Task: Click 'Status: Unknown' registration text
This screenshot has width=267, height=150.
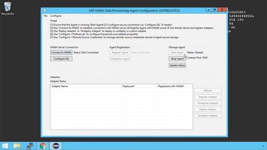Action: (141, 52)
